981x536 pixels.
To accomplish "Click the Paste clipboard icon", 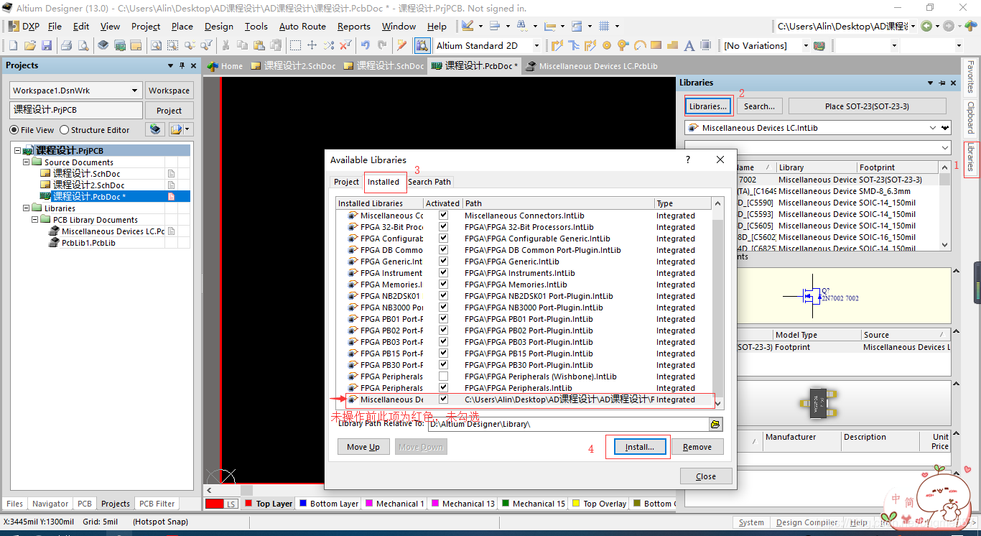I will click(x=260, y=45).
